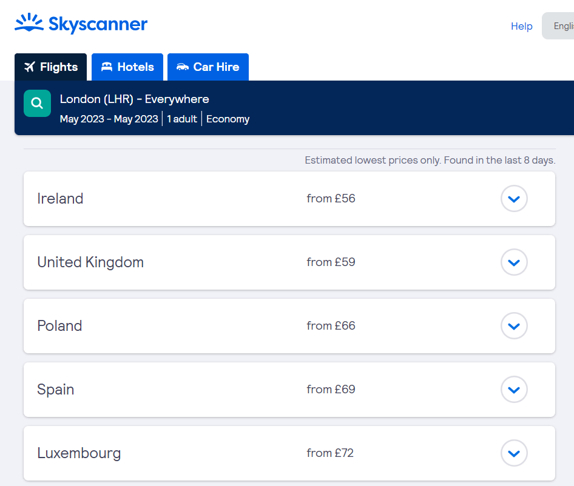The image size is (574, 486).
Task: Click the Spain country name
Action: pyautogui.click(x=55, y=390)
